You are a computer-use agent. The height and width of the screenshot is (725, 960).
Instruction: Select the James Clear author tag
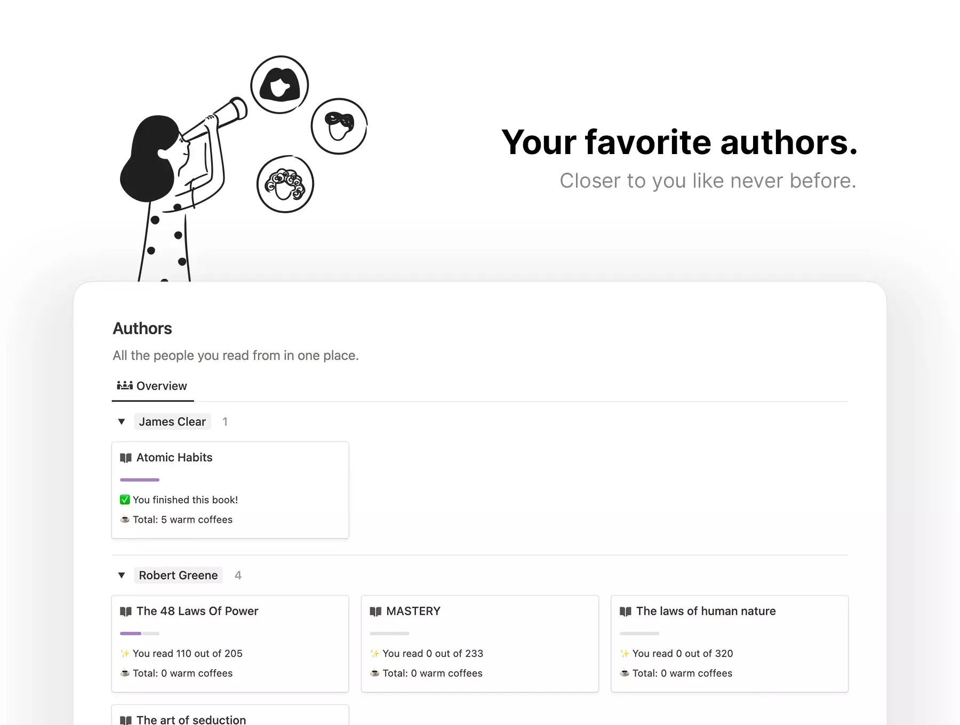click(172, 422)
